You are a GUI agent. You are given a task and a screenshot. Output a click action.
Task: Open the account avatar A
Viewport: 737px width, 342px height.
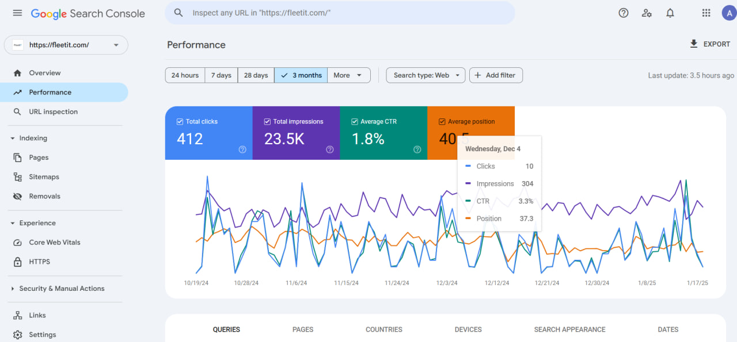coord(728,13)
